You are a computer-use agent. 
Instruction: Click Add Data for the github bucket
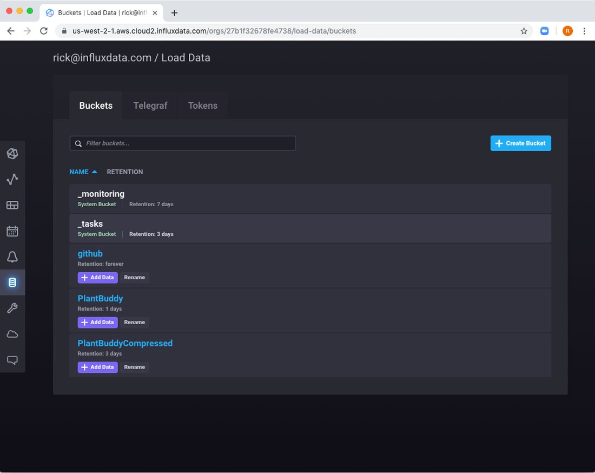tap(97, 277)
